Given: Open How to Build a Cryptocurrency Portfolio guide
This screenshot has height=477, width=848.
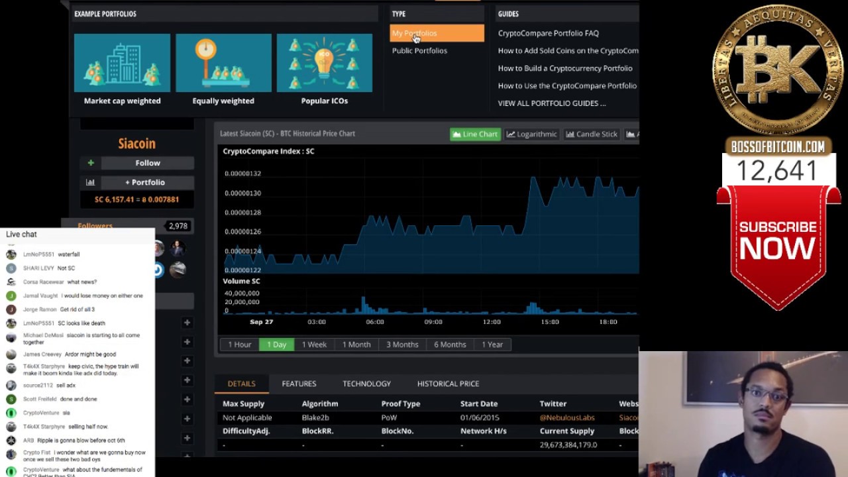Looking at the screenshot, I should (x=565, y=68).
